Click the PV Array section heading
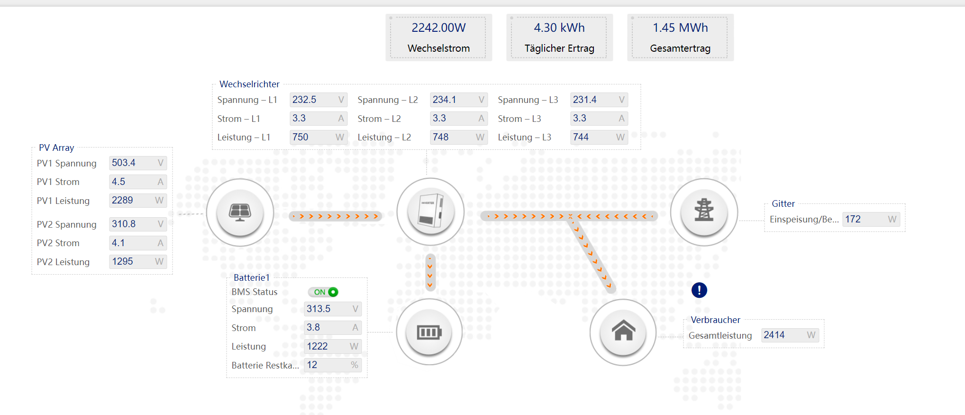Image resolution: width=965 pixels, height=415 pixels. 56,148
